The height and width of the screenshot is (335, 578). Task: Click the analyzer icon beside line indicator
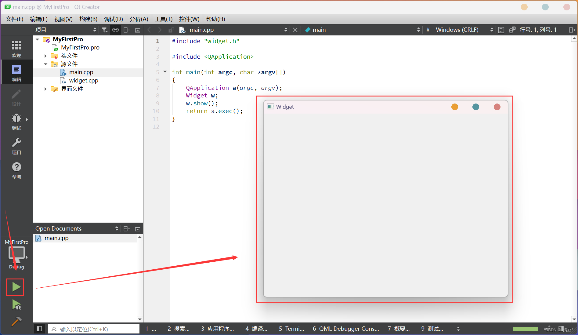(x=512, y=30)
